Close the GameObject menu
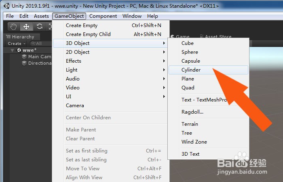Viewport: 283px width, 182px height. pyautogui.click(x=69, y=16)
